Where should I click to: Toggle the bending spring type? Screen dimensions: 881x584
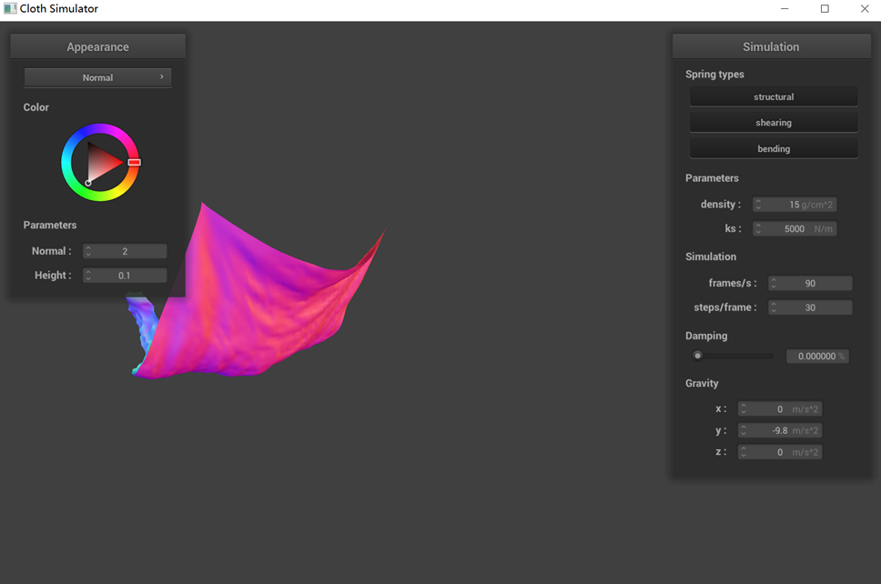(x=773, y=148)
